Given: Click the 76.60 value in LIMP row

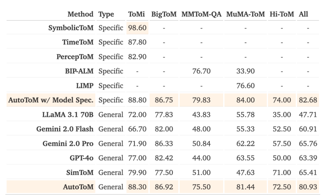Looking at the screenshot, I should [245, 86].
